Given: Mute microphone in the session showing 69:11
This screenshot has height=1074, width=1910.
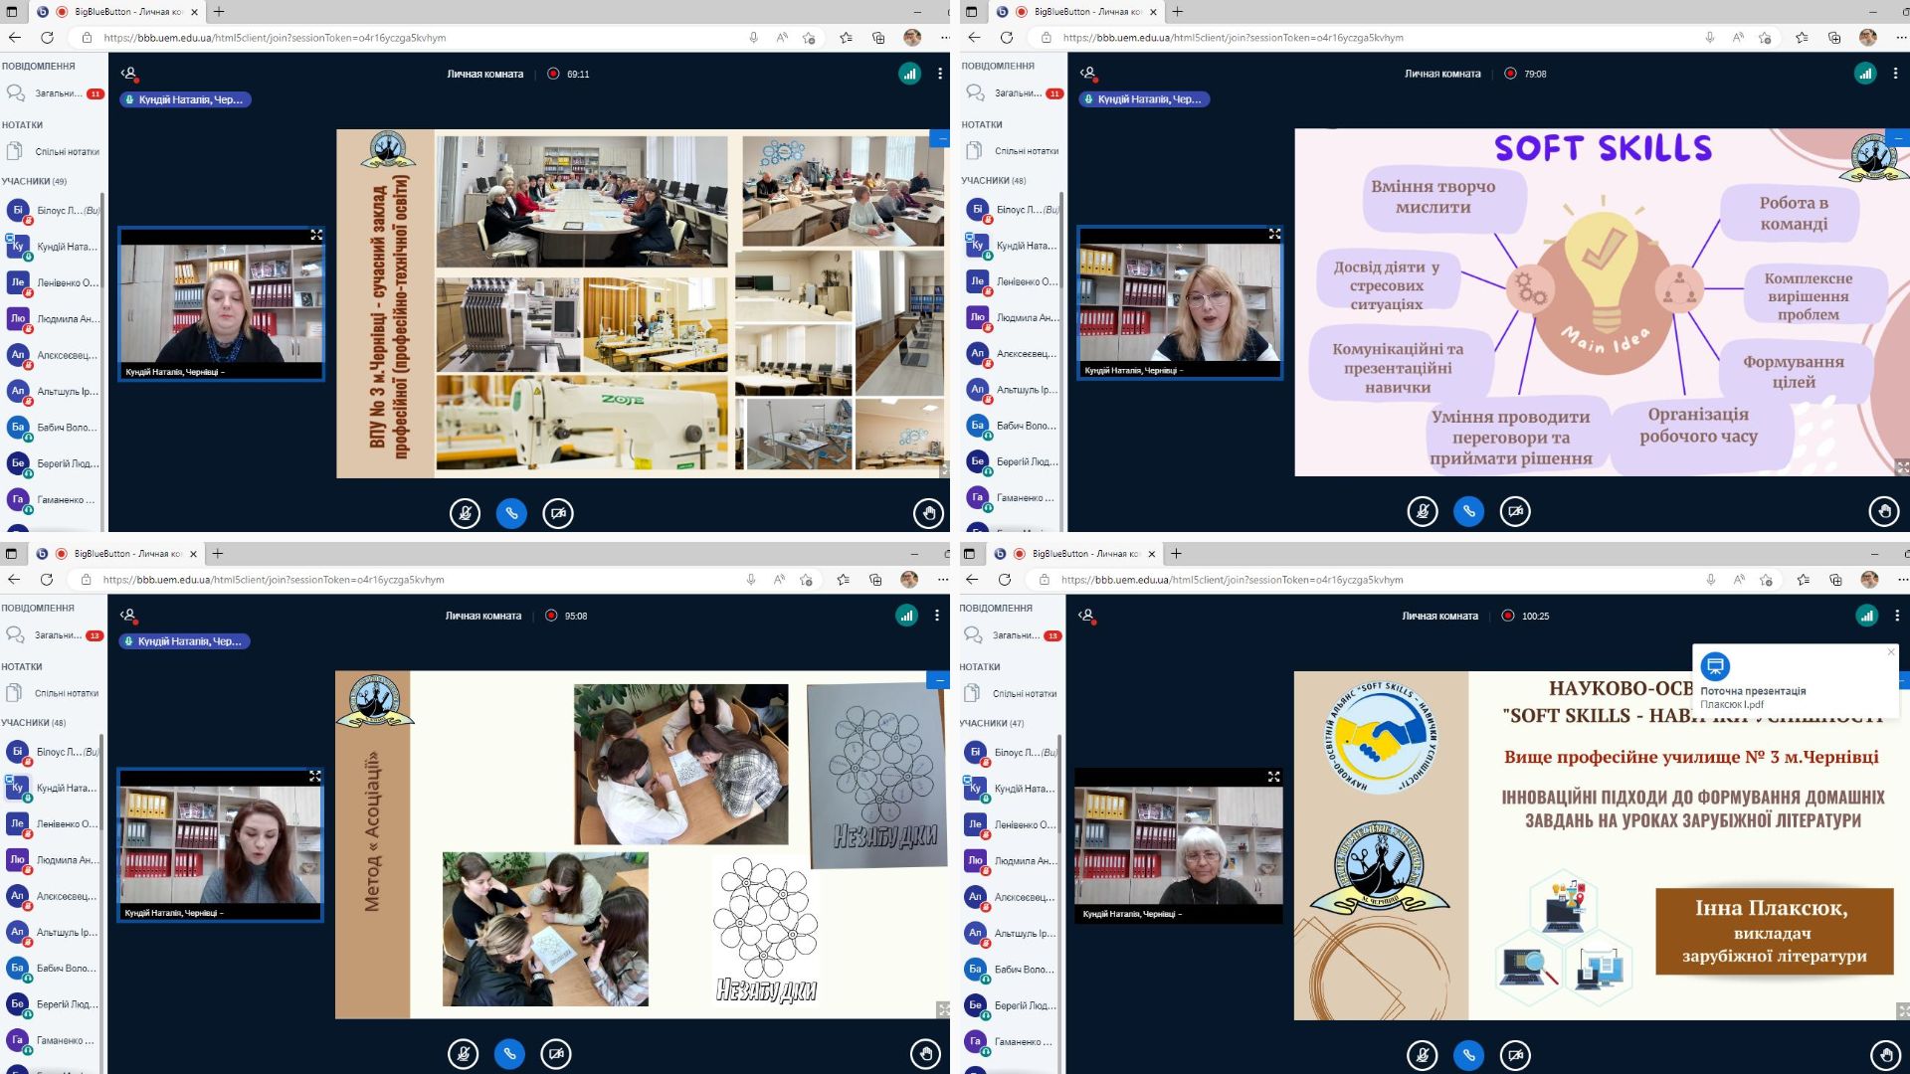Looking at the screenshot, I should tap(465, 513).
